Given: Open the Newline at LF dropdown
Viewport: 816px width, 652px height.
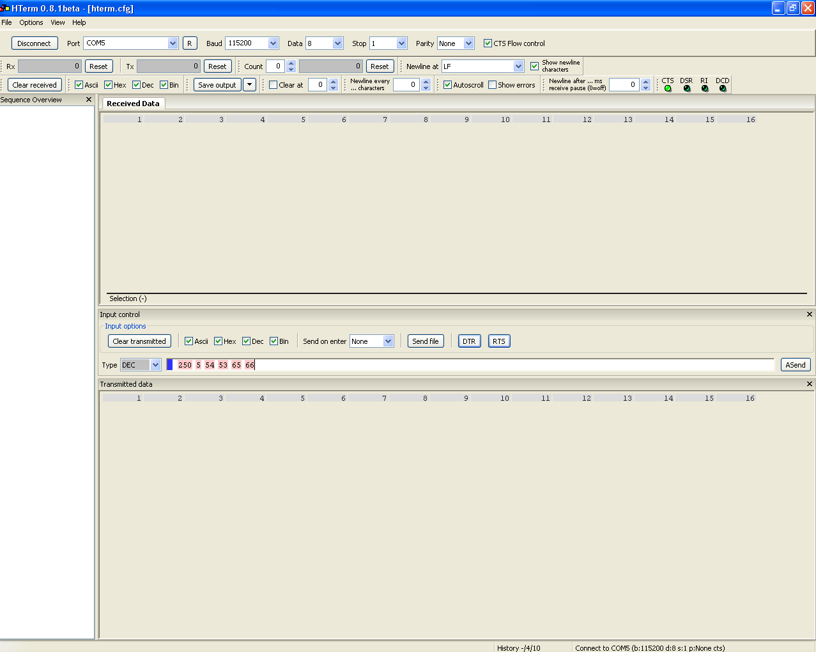Looking at the screenshot, I should pyautogui.click(x=518, y=66).
